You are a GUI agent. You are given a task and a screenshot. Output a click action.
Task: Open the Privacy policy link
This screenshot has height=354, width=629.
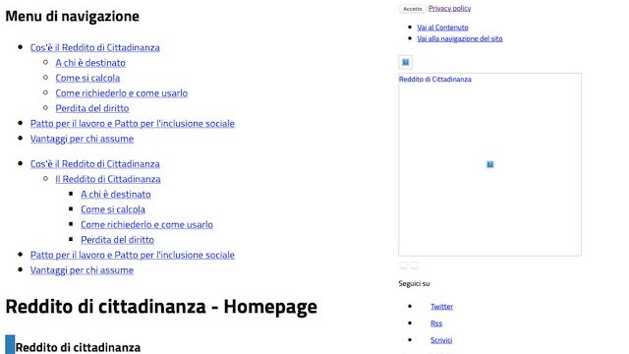[449, 8]
